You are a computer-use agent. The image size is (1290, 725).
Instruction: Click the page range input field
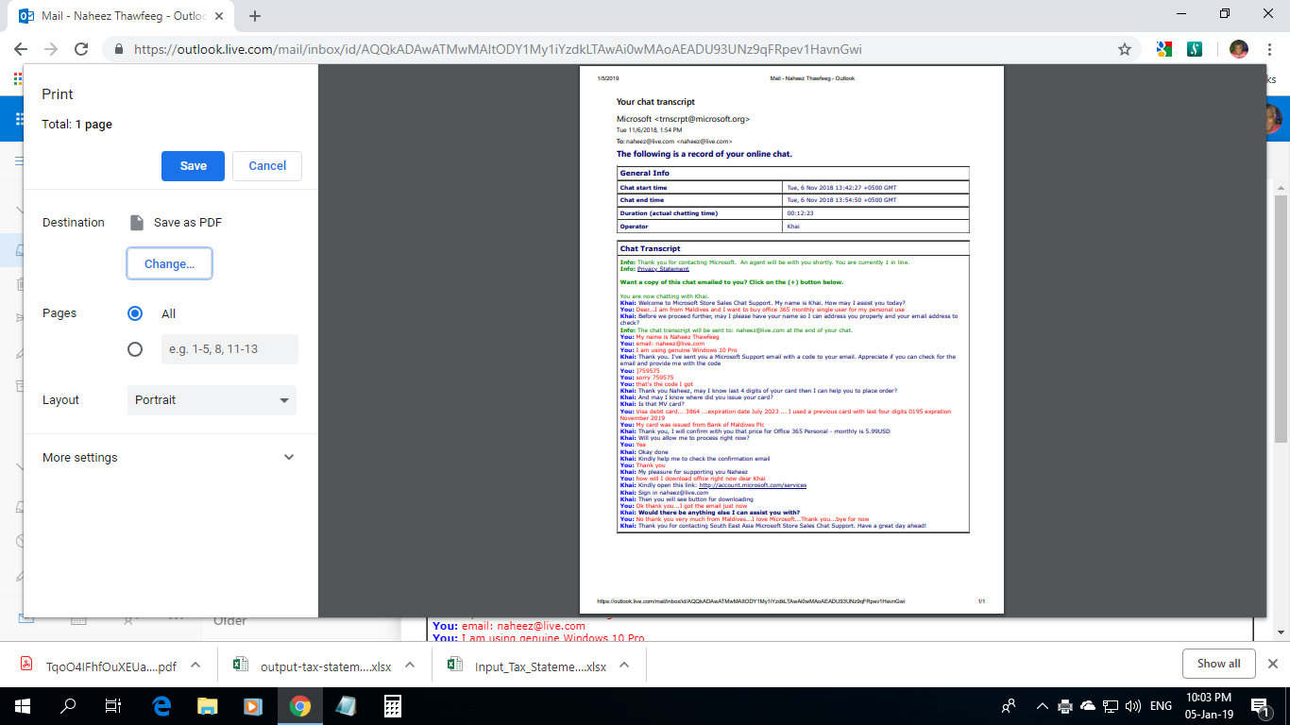click(229, 349)
